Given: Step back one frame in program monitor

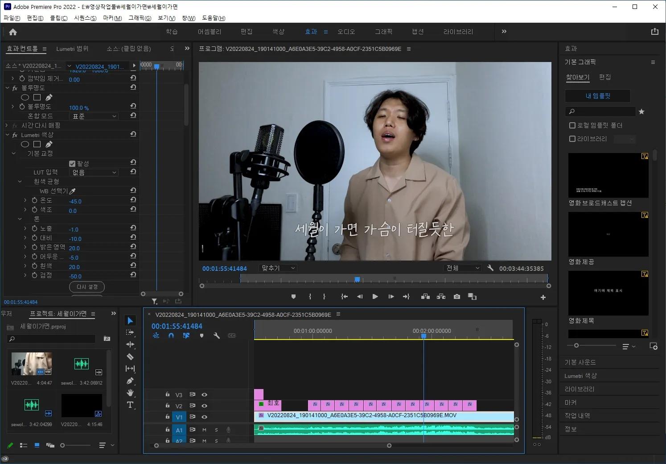Looking at the screenshot, I should 360,297.
